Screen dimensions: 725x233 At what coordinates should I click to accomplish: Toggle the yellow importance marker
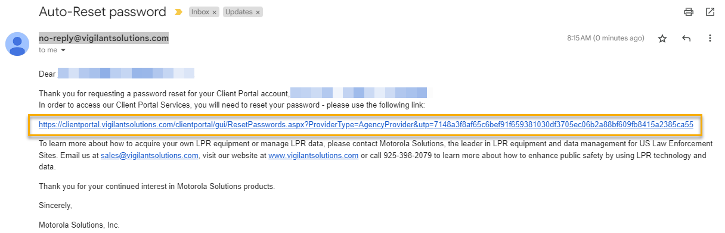[x=178, y=12]
